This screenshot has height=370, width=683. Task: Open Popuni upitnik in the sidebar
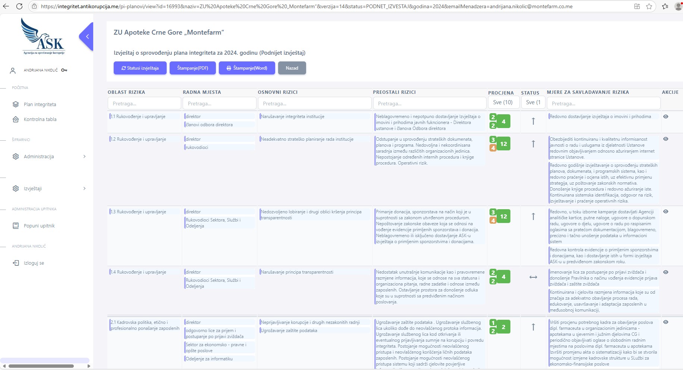pos(39,226)
